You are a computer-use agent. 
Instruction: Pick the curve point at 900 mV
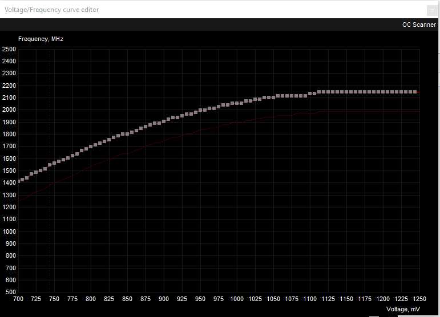(164, 121)
